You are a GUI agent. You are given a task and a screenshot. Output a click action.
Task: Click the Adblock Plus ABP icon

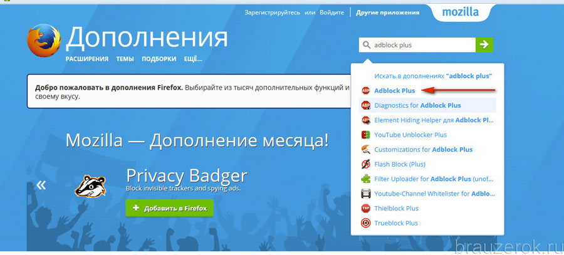click(365, 91)
